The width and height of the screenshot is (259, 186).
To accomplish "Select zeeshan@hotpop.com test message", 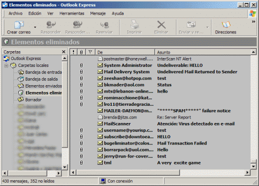I will pyautogui.click(x=160, y=78).
